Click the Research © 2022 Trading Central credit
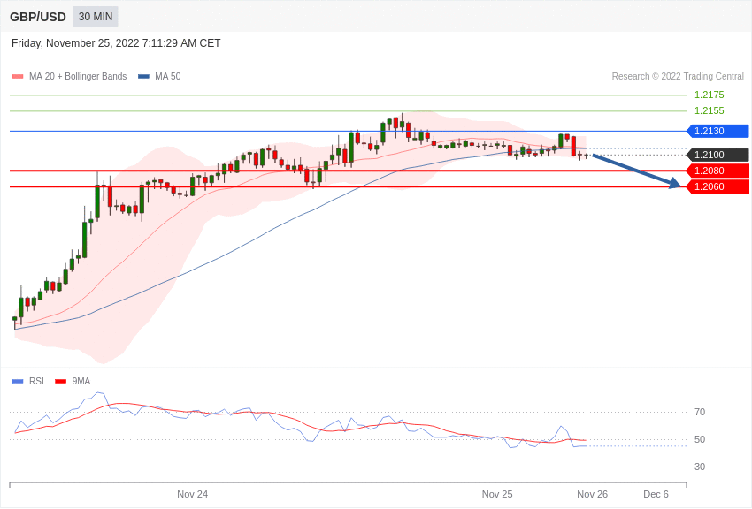 [x=678, y=76]
